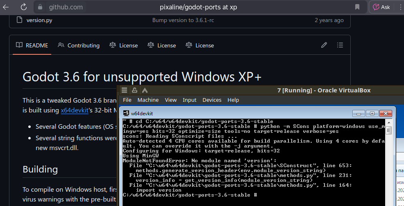Switch to the Contributing tab
Image resolution: width=404 pixels, height=206 pixels.
[79, 45]
